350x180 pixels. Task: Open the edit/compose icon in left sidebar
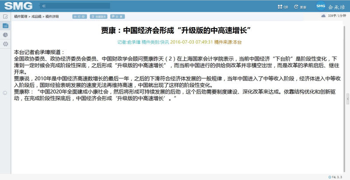pos(5,17)
